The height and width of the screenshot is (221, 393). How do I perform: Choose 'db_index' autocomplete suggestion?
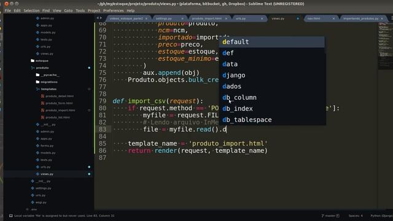pos(272,109)
